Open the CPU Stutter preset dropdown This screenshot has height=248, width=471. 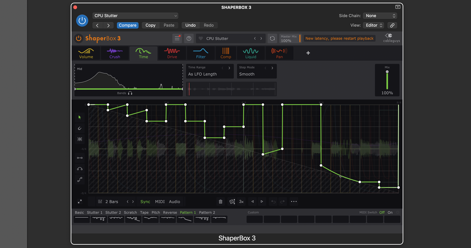click(135, 16)
